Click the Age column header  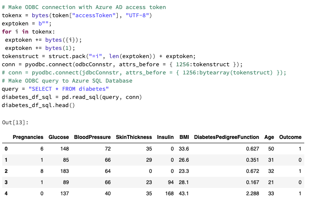pyautogui.click(x=269, y=137)
